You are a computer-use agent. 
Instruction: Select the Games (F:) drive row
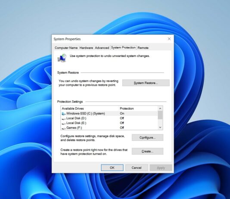[x=109, y=128]
